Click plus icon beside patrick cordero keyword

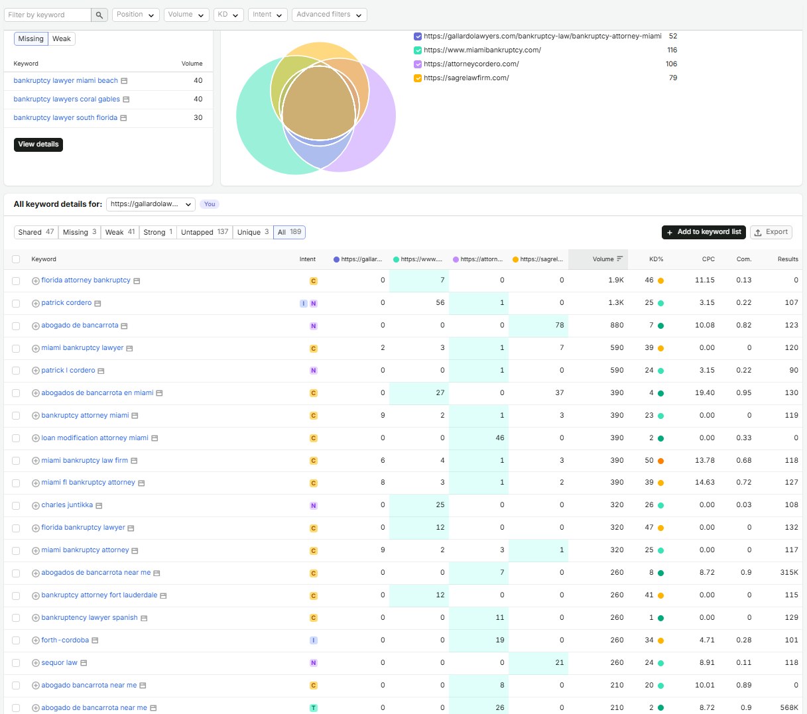click(36, 304)
